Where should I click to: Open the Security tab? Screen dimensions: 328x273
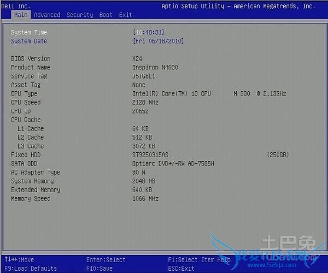tap(80, 15)
